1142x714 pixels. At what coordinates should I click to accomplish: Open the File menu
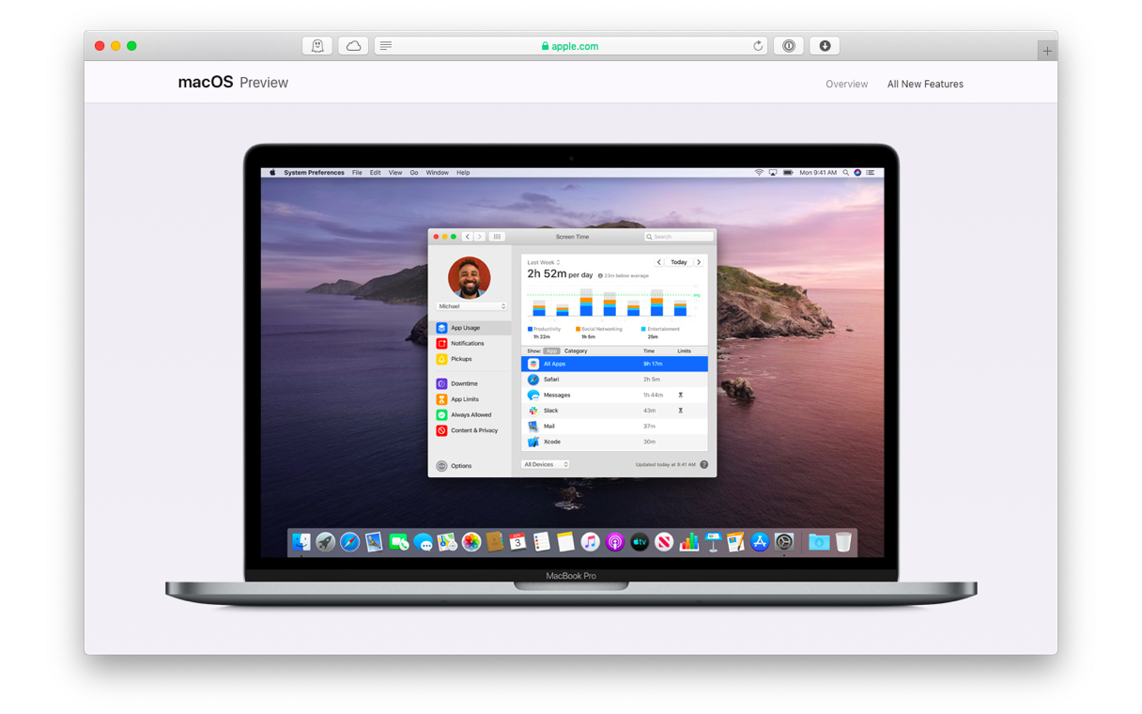click(x=357, y=173)
